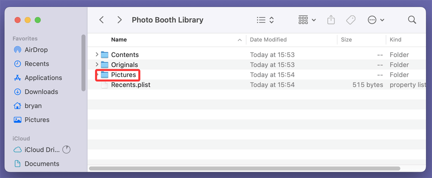Open the Group By grid icon menu

[x=303, y=20]
